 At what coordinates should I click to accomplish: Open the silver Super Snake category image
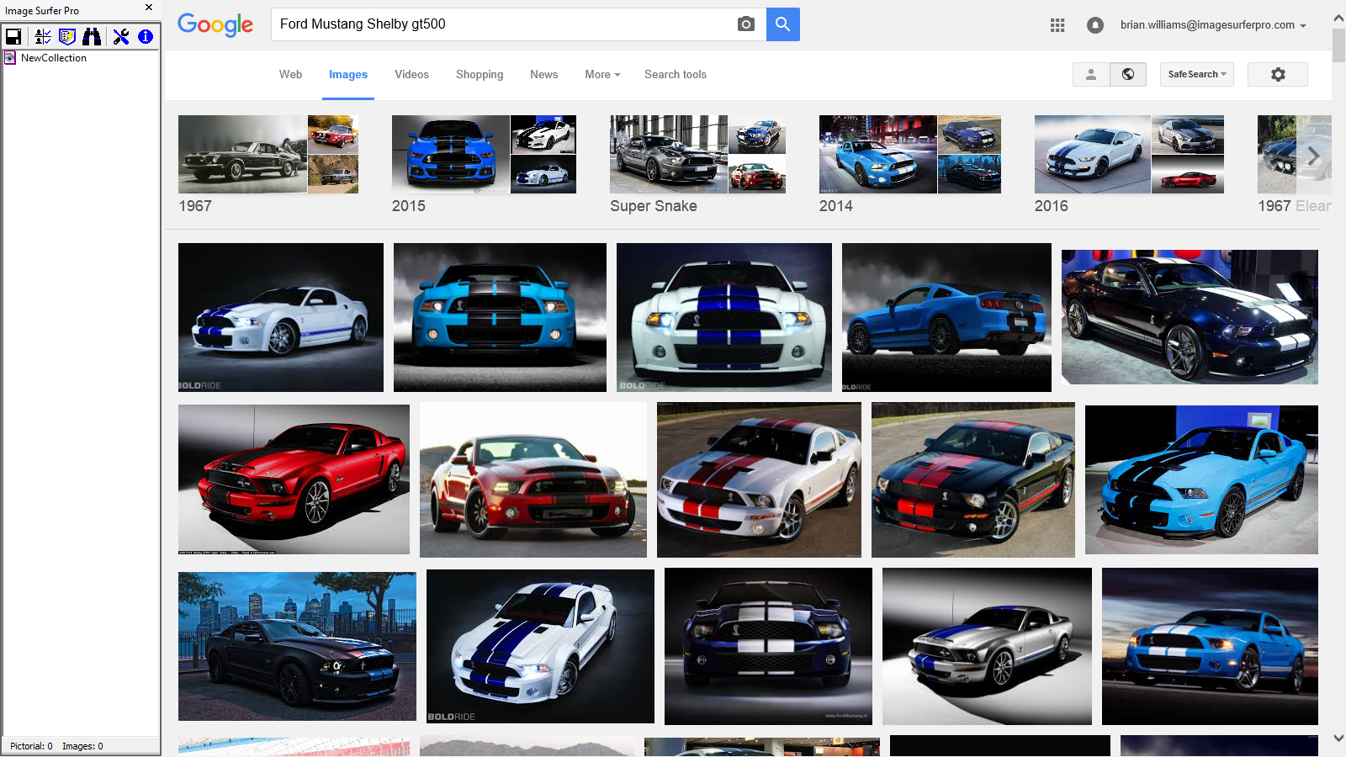coord(669,154)
